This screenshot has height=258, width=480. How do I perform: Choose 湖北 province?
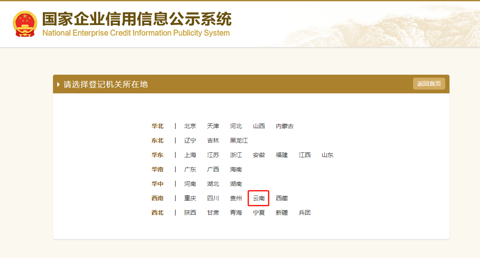pyautogui.click(x=213, y=184)
